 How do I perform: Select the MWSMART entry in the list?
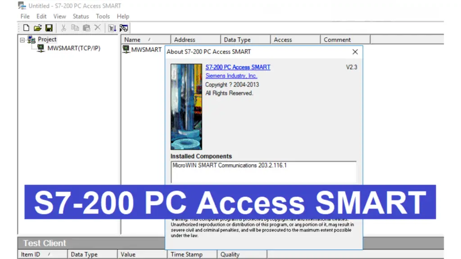point(146,49)
